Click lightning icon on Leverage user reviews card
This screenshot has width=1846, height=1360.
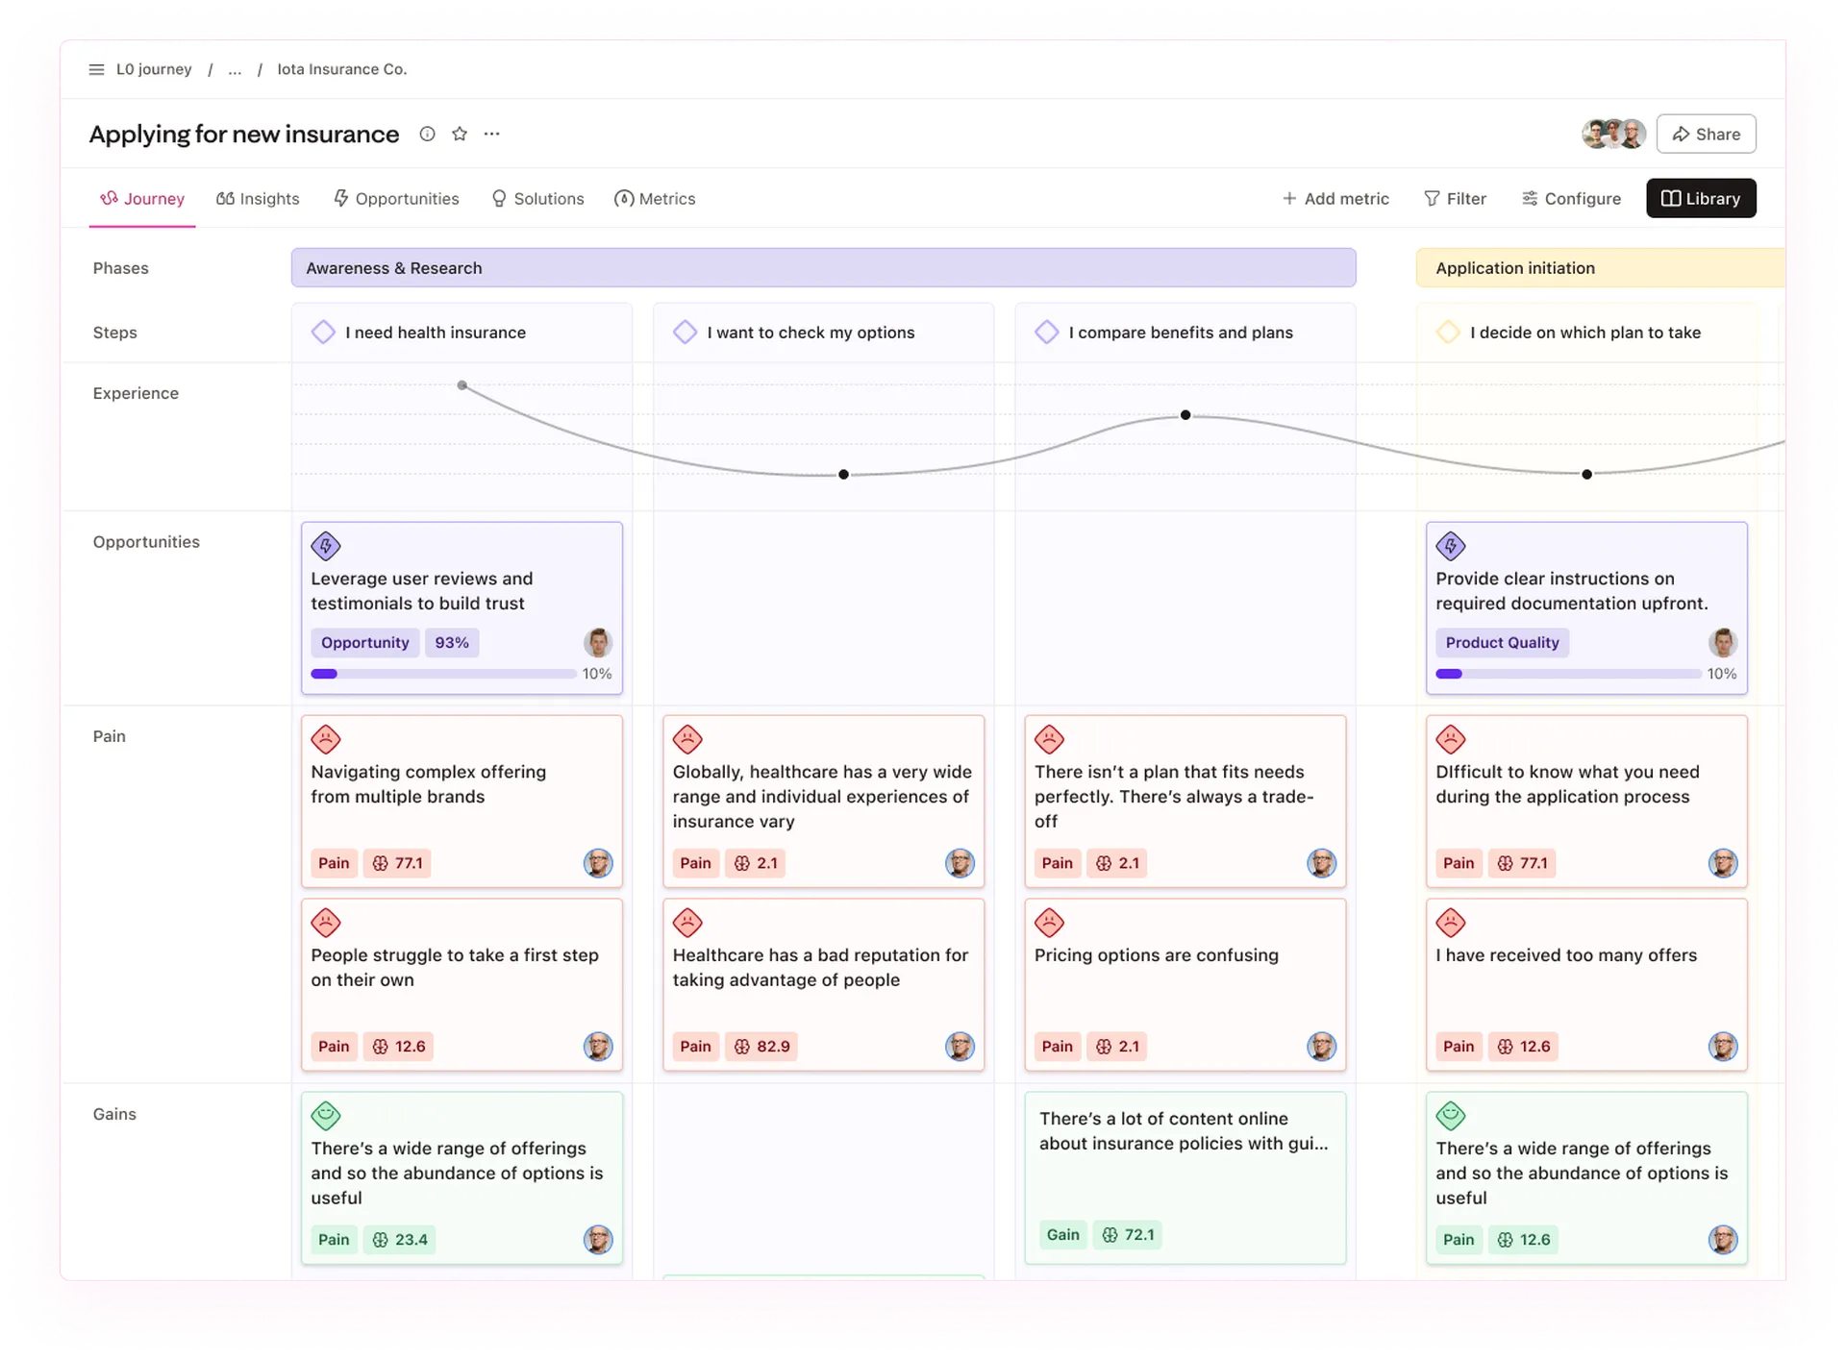click(326, 546)
